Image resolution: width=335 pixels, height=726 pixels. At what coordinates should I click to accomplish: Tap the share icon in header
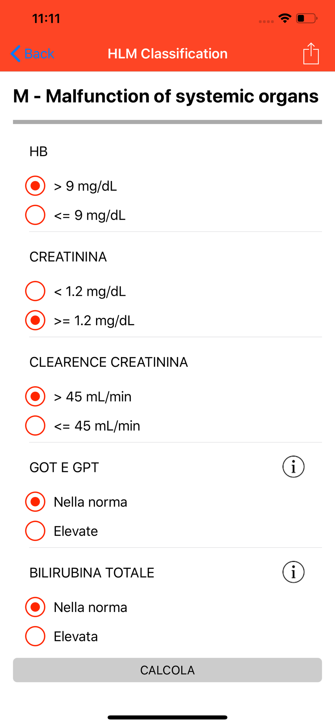coord(311,53)
